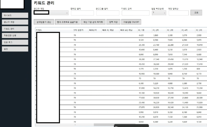The height and width of the screenshot is (127, 207).
Task: Click the PC 2위 cell 37,540
Action: point(156,59)
